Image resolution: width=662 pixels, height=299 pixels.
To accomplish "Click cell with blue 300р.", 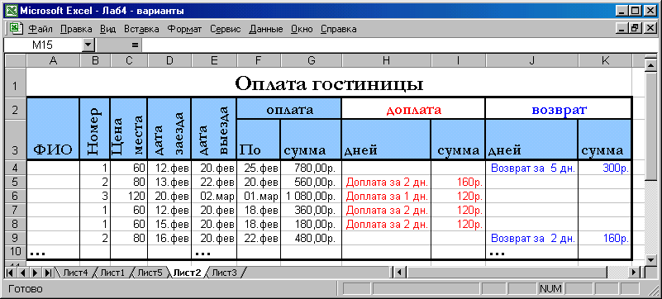I will pos(605,168).
